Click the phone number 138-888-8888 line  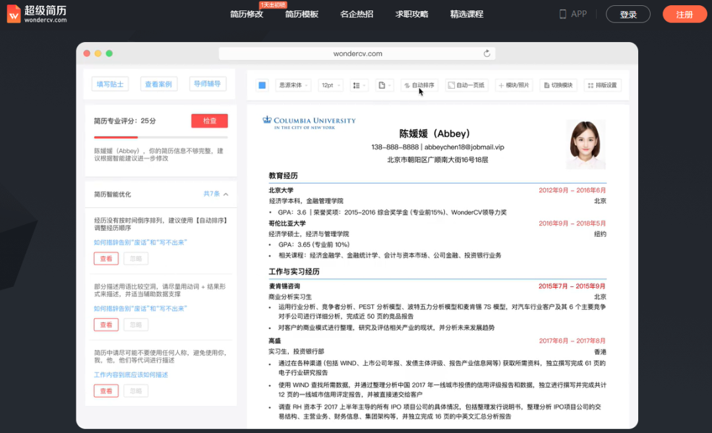pyautogui.click(x=438, y=147)
